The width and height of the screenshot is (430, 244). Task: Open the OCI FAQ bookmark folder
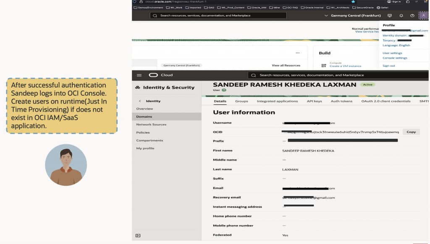pyautogui.click(x=290, y=8)
